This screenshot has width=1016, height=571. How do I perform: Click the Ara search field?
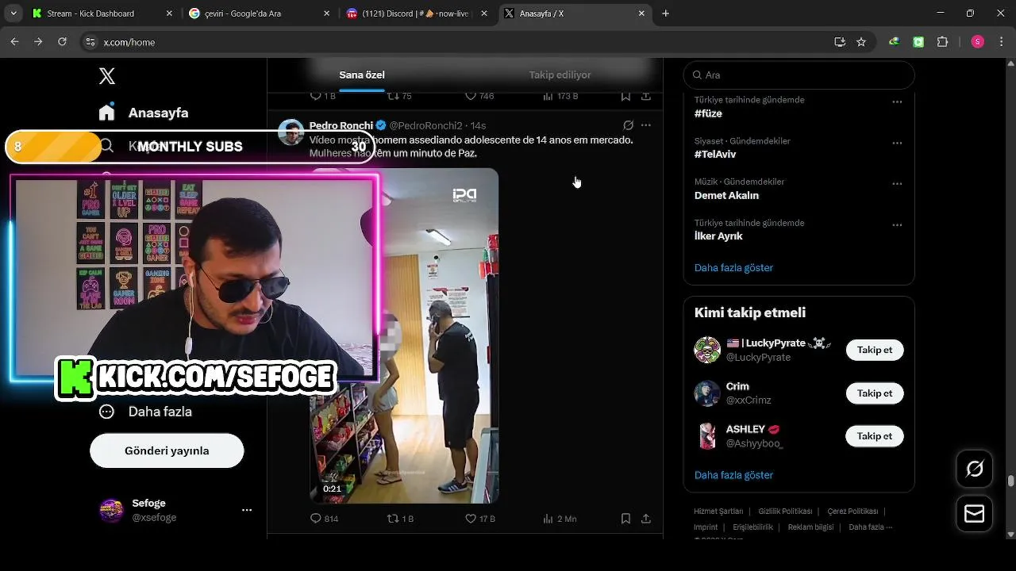point(799,75)
